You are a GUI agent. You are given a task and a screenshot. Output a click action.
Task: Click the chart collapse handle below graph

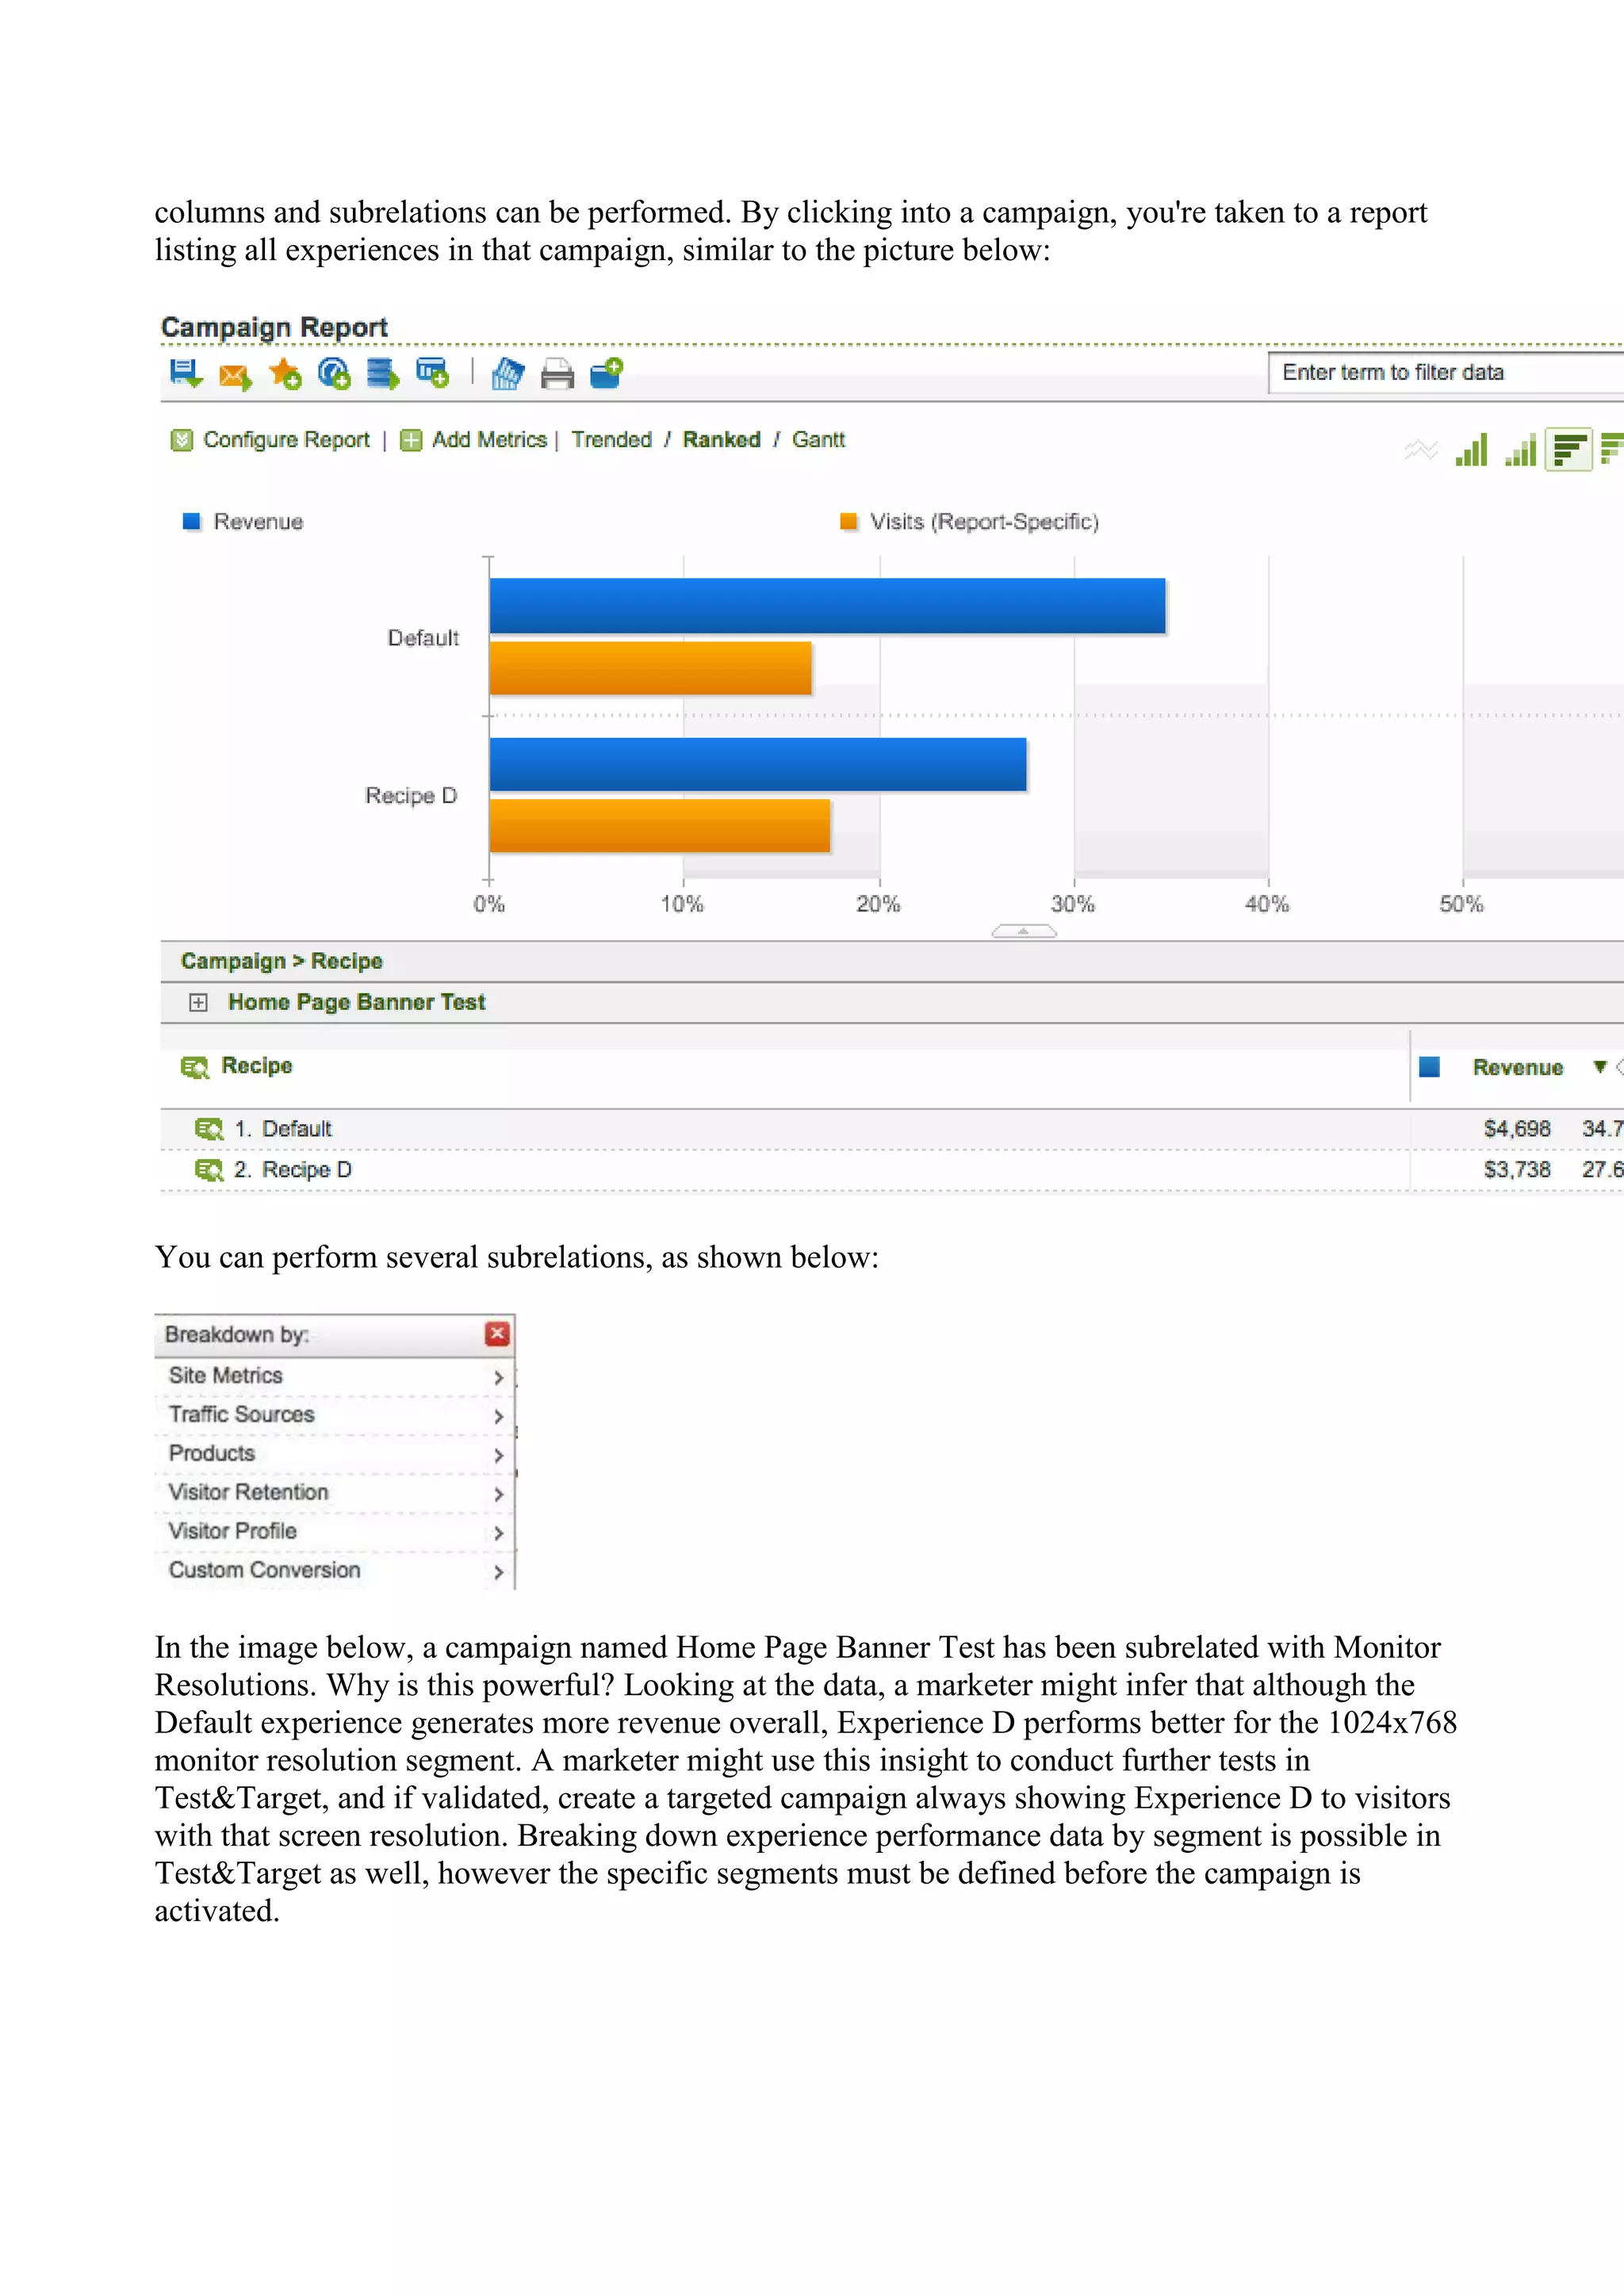tap(1023, 931)
